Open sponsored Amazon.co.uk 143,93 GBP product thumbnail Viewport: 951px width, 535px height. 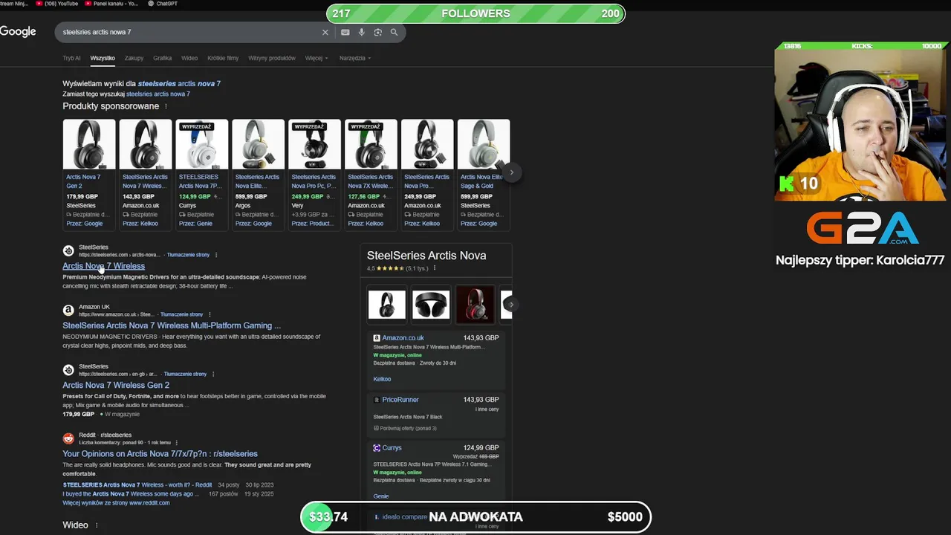coord(146,144)
